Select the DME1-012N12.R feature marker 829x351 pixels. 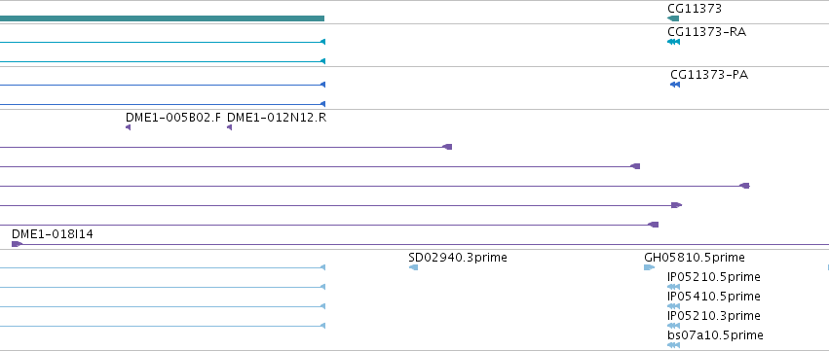point(229,127)
